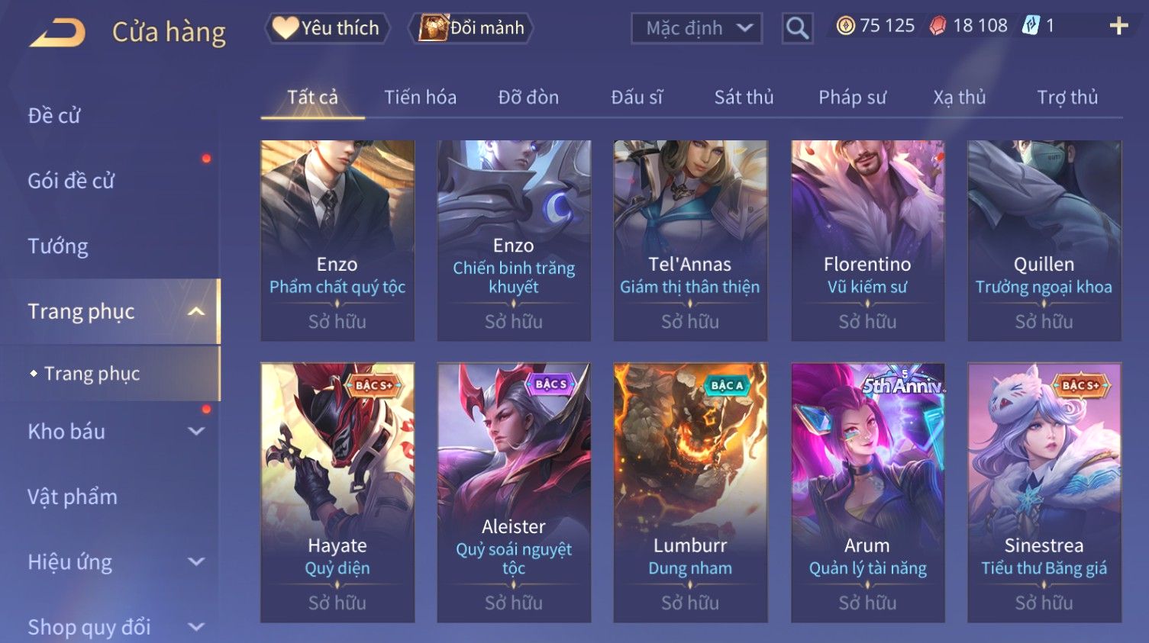This screenshot has width=1149, height=643.
Task: Open Gói đề cử sidebar entry
Action: point(71,181)
